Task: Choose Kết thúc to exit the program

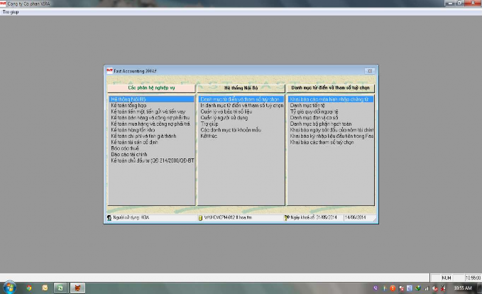Action: point(208,137)
